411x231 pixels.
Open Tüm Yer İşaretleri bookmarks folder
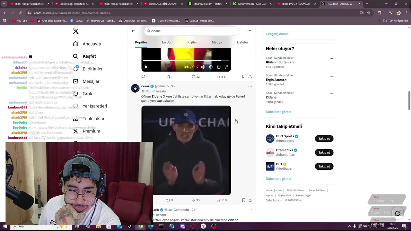point(396,21)
